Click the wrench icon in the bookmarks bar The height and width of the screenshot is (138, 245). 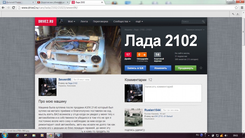pyautogui.click(x=233, y=14)
